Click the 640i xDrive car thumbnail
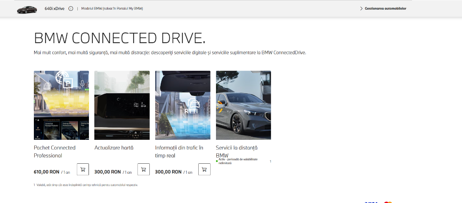Image resolution: width=462 pixels, height=203 pixels. click(x=27, y=9)
